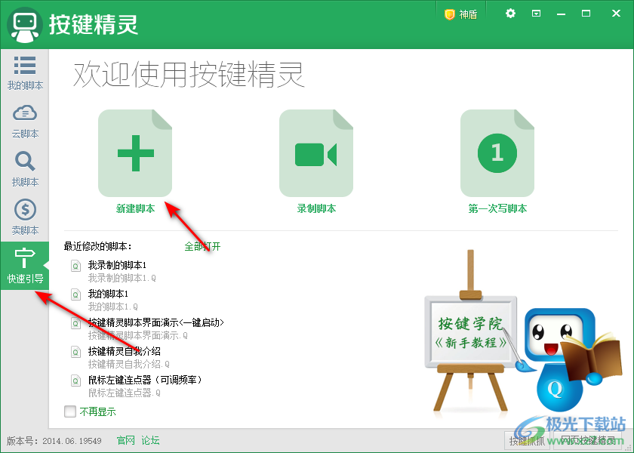Click file icon beside 我的脚本1

click(75, 294)
